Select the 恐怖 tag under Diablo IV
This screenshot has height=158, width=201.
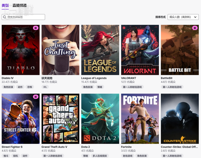30,87
